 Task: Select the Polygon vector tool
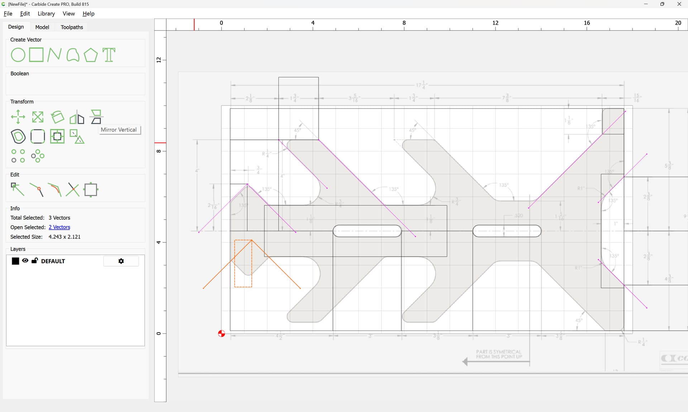(x=91, y=55)
